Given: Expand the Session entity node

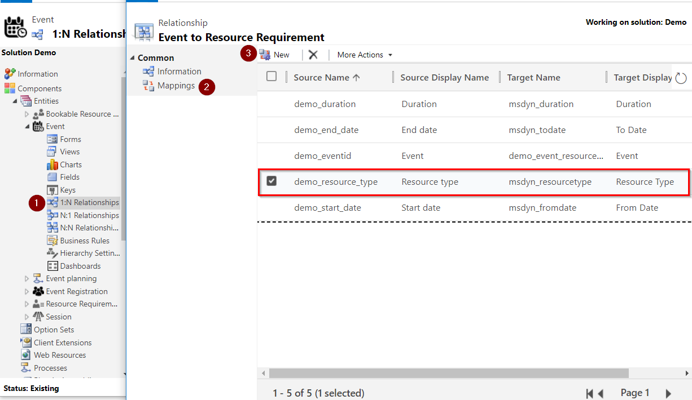Looking at the screenshot, I should (x=27, y=317).
